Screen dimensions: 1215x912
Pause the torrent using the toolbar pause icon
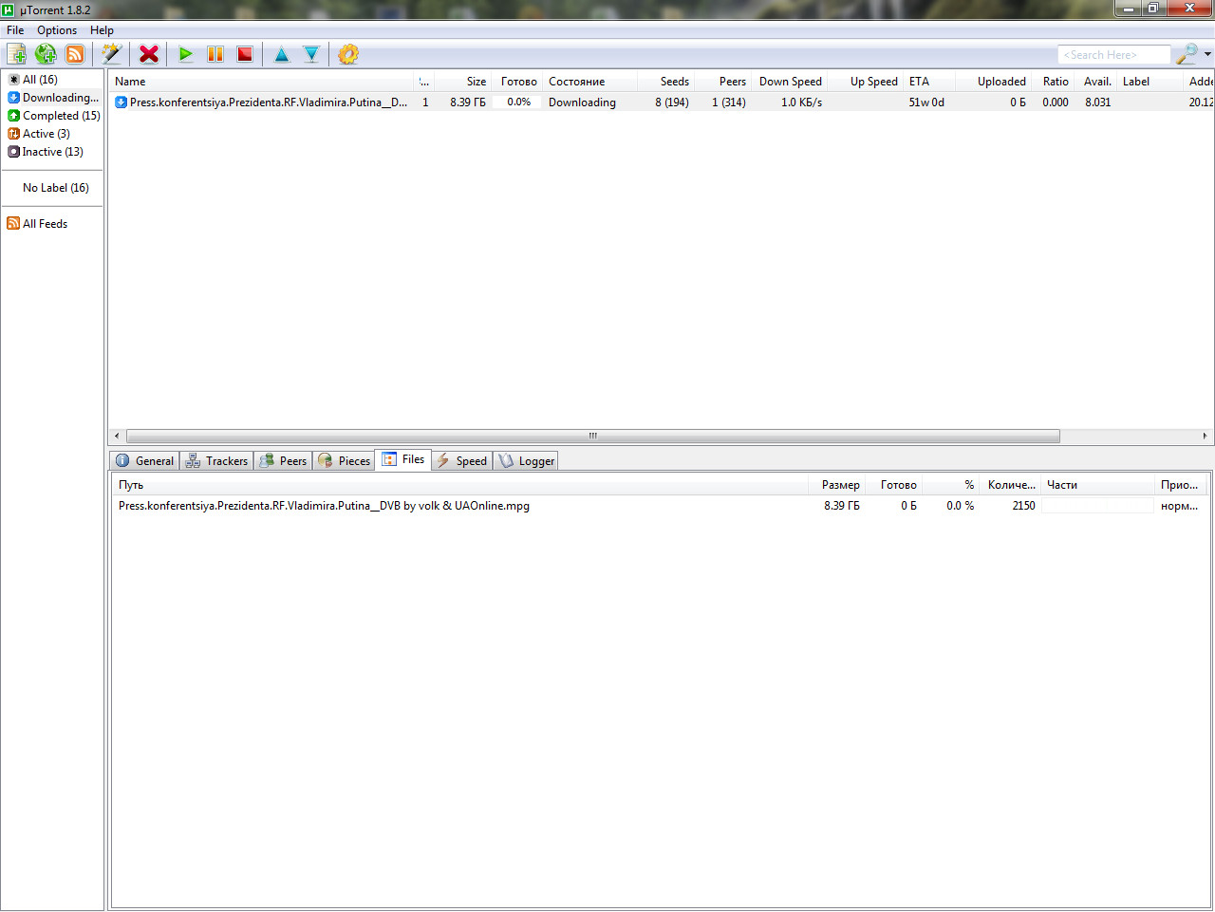(215, 54)
